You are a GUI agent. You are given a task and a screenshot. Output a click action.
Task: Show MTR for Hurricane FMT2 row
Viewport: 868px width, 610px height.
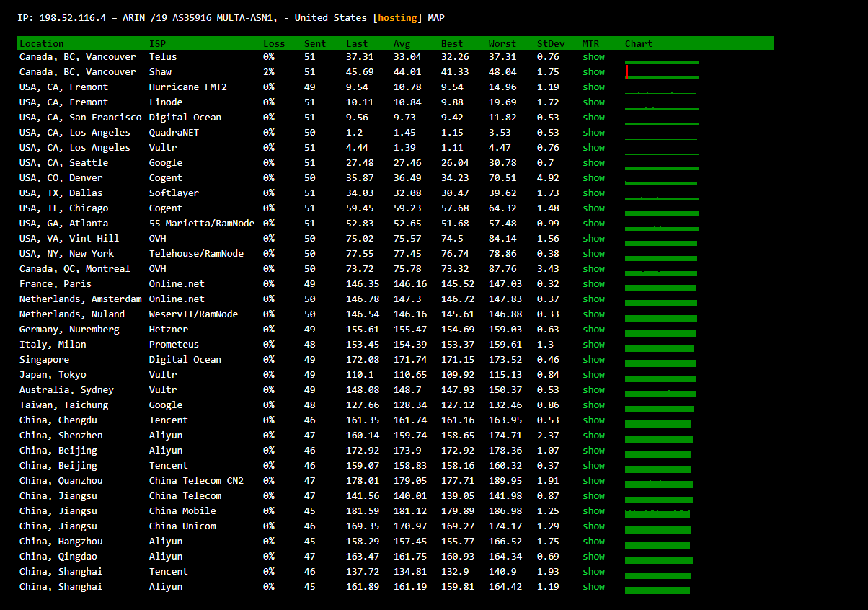(593, 87)
